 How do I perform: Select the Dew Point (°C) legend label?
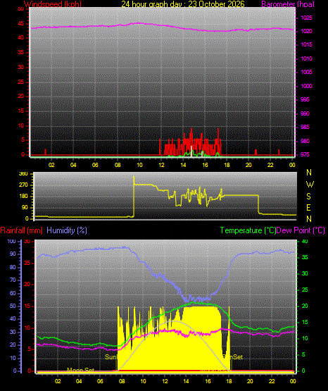point(301,230)
